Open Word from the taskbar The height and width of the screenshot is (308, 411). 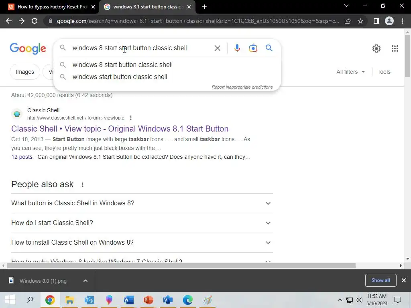pos(129,300)
